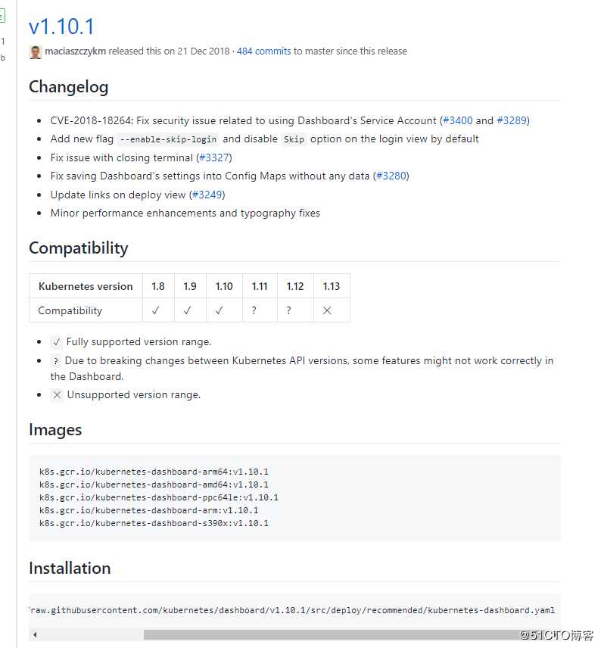This screenshot has height=648, width=601.
Task: Follow the #3327 closing terminal link
Action: click(x=214, y=157)
